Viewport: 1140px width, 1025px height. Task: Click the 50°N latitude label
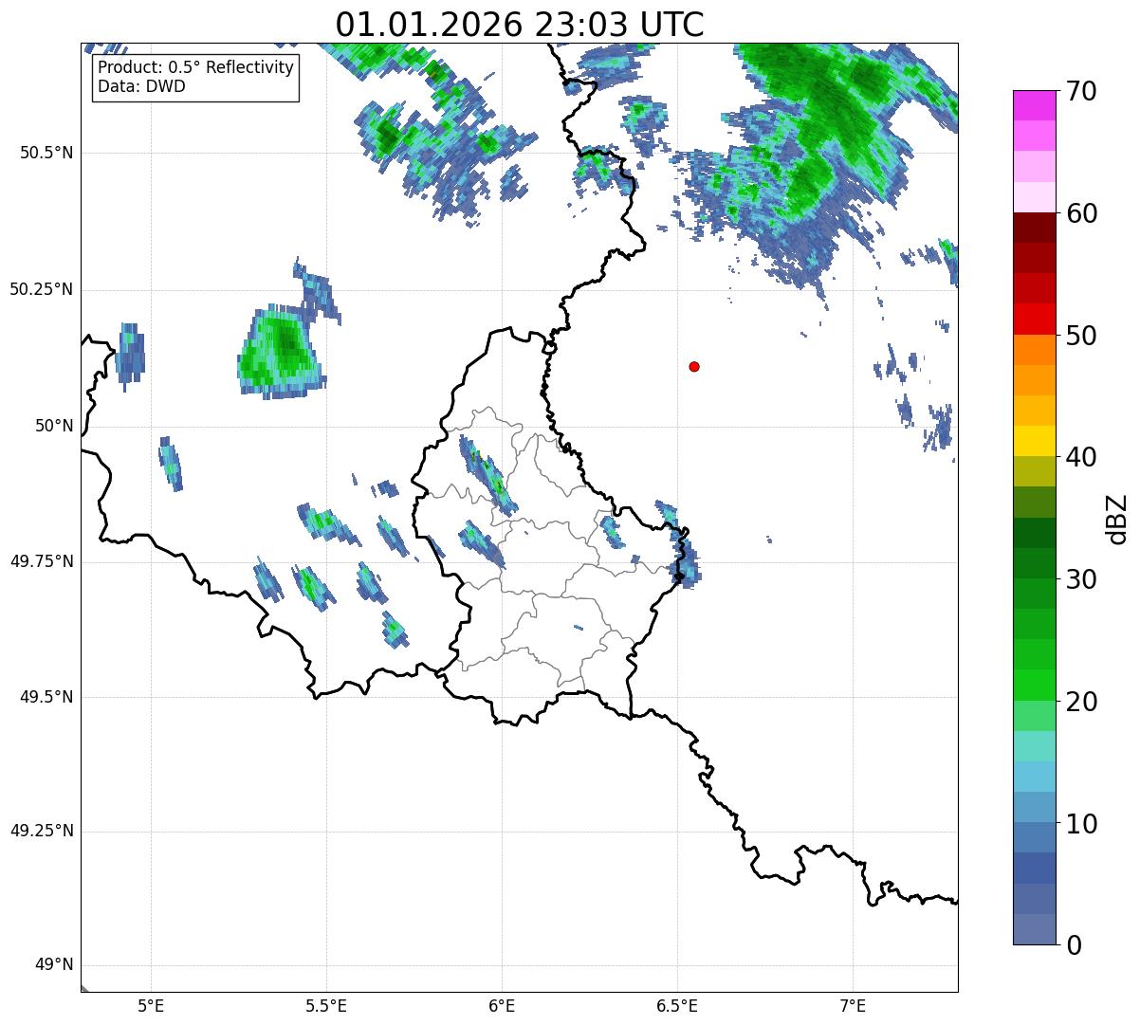coord(53,426)
